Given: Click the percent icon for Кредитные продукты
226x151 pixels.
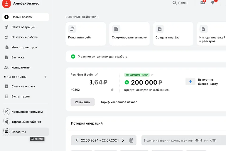Looking at the screenshot, I should coord(6,112).
